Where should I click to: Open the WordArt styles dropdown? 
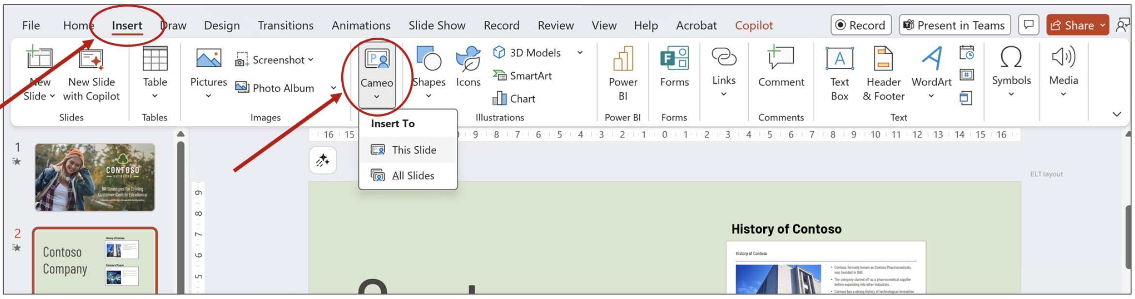(x=931, y=96)
